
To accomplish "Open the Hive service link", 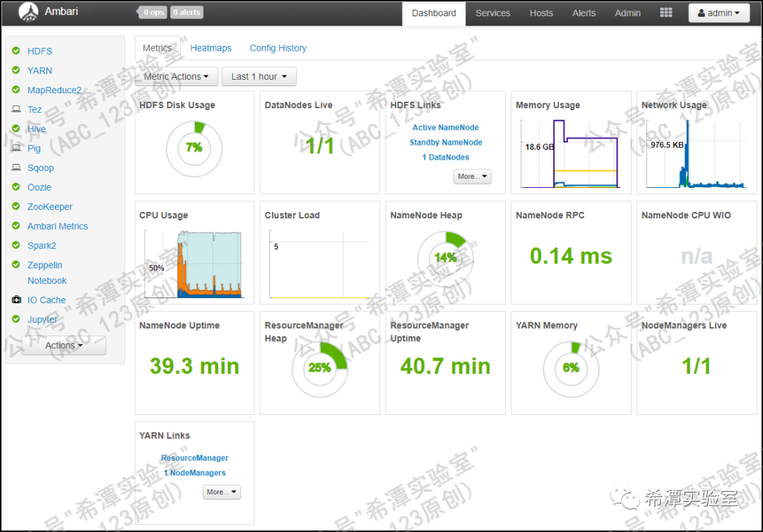I will point(37,129).
